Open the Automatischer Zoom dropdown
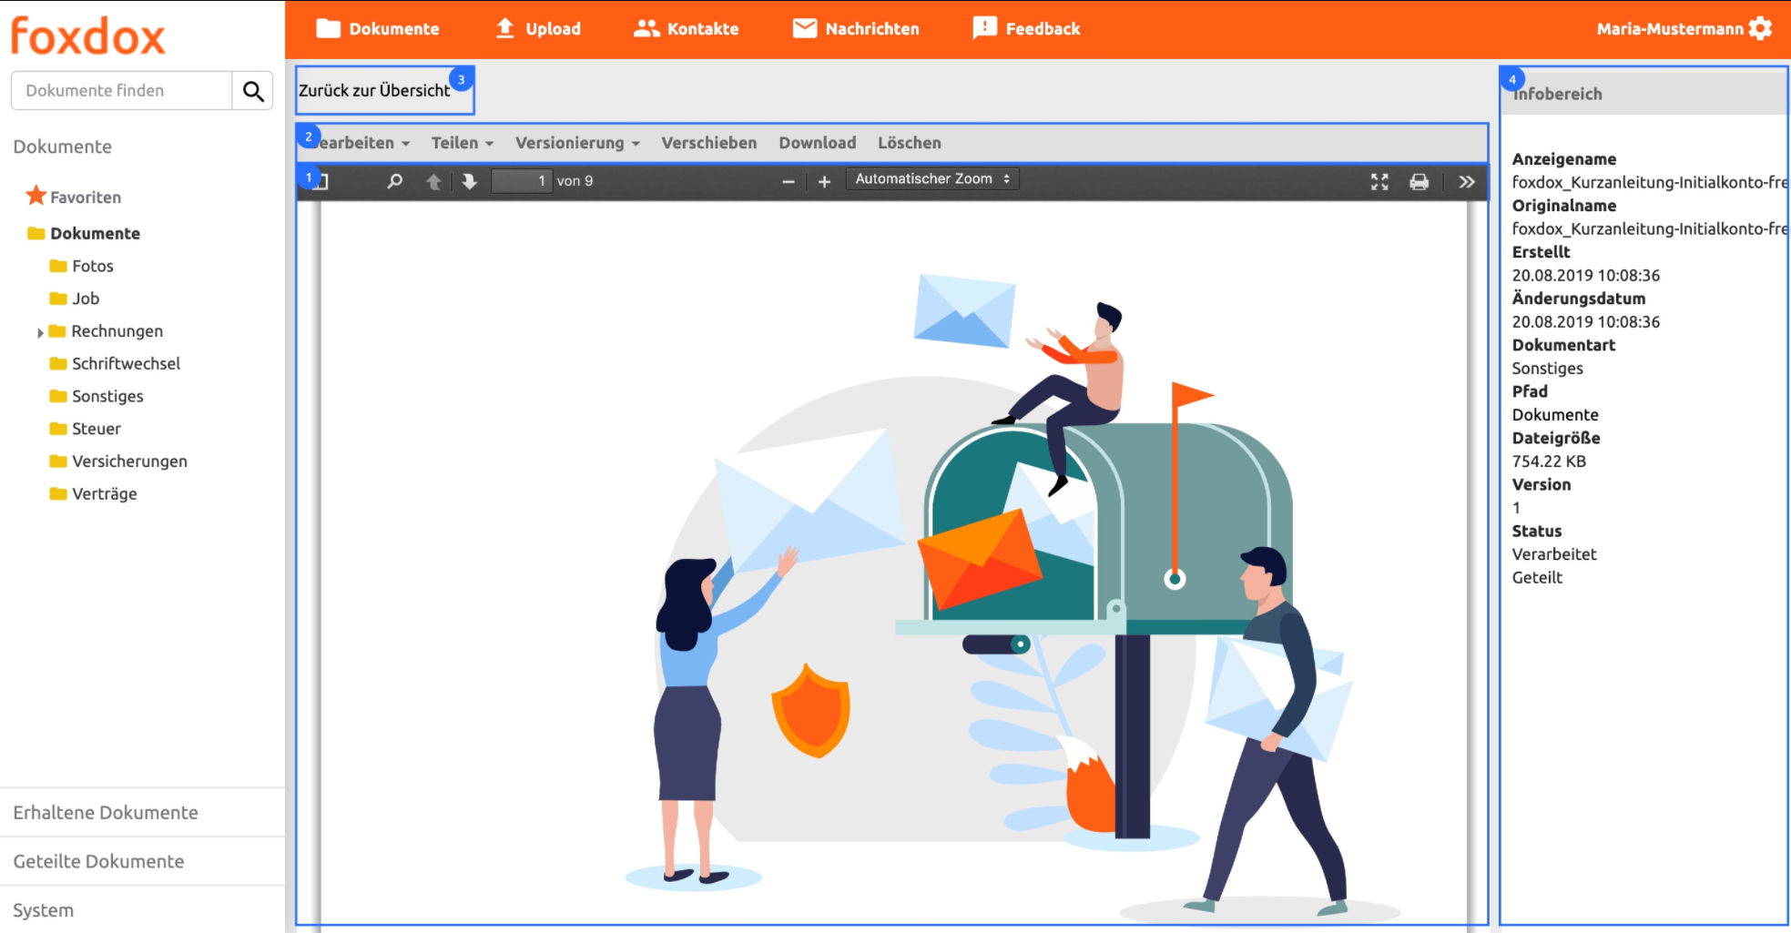 pyautogui.click(x=931, y=179)
